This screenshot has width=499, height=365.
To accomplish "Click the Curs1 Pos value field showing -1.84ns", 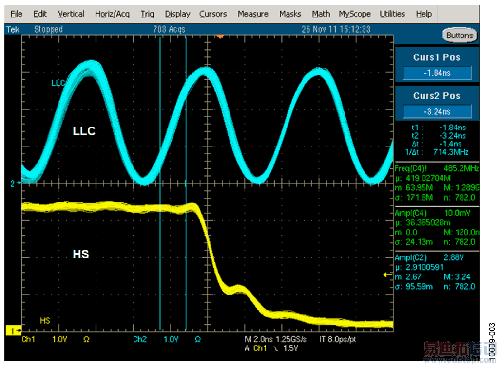I will coord(436,73).
